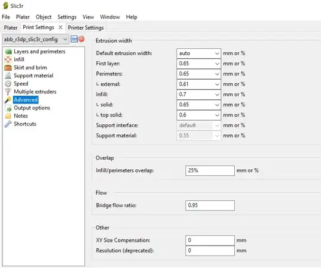Screen dimensions: 321x268
Task: Switch to the Printer Settings tab
Action: pyautogui.click(x=86, y=27)
